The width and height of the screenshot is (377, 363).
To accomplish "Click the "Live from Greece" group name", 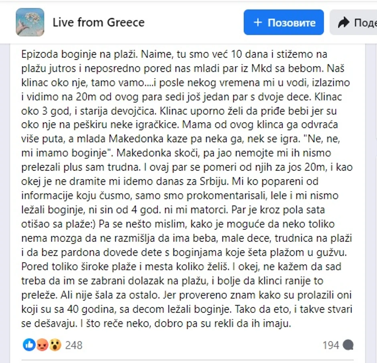I will pyautogui.click(x=98, y=22).
